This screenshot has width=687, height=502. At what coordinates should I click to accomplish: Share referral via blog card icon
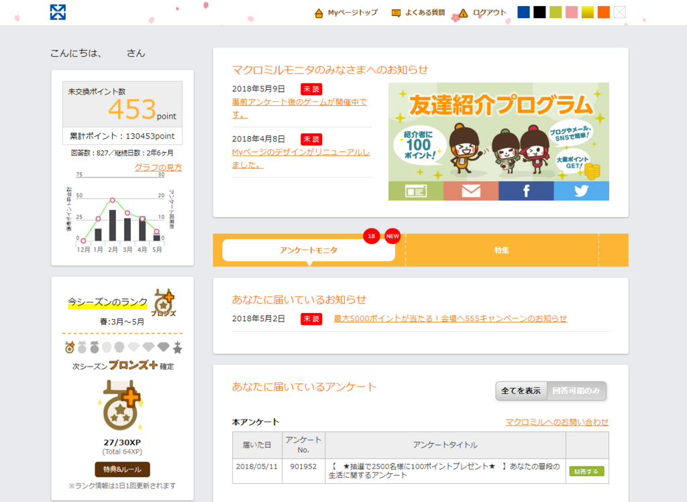coord(416,191)
